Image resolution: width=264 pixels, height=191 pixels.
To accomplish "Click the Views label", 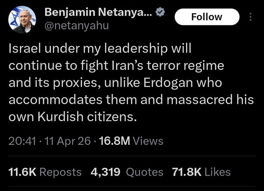I will 148,141.
